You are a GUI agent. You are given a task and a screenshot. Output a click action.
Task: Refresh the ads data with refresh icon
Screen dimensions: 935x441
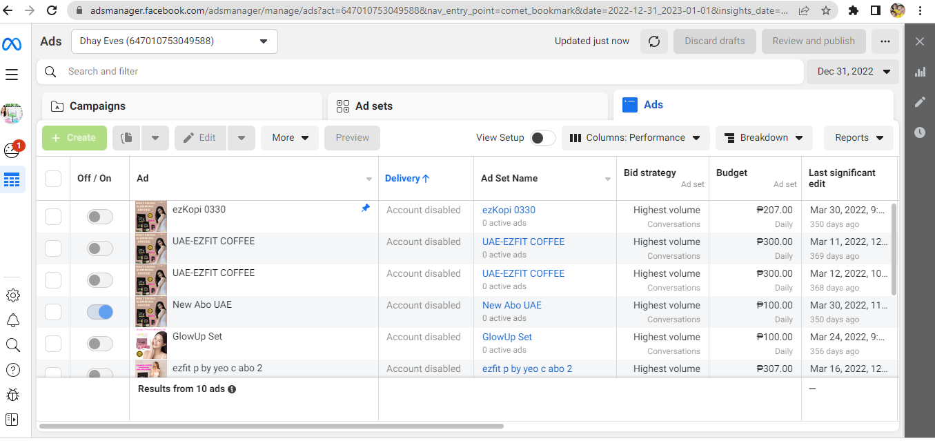(654, 41)
